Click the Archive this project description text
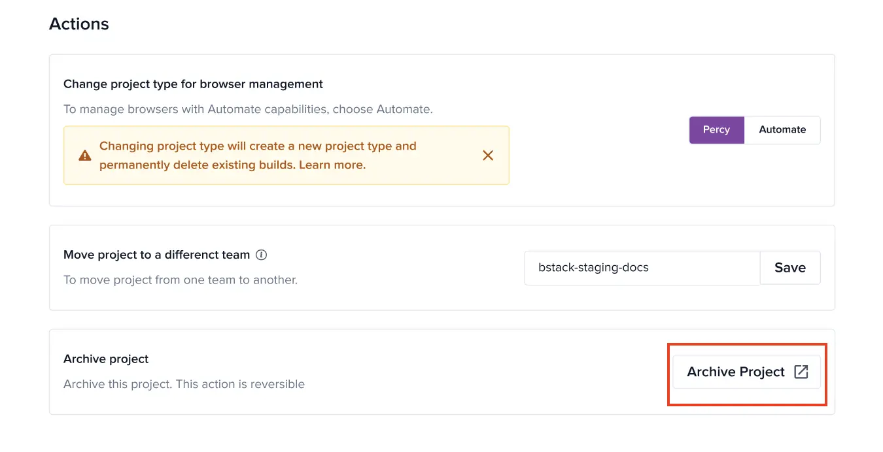This screenshot has height=452, width=883. pyautogui.click(x=183, y=384)
